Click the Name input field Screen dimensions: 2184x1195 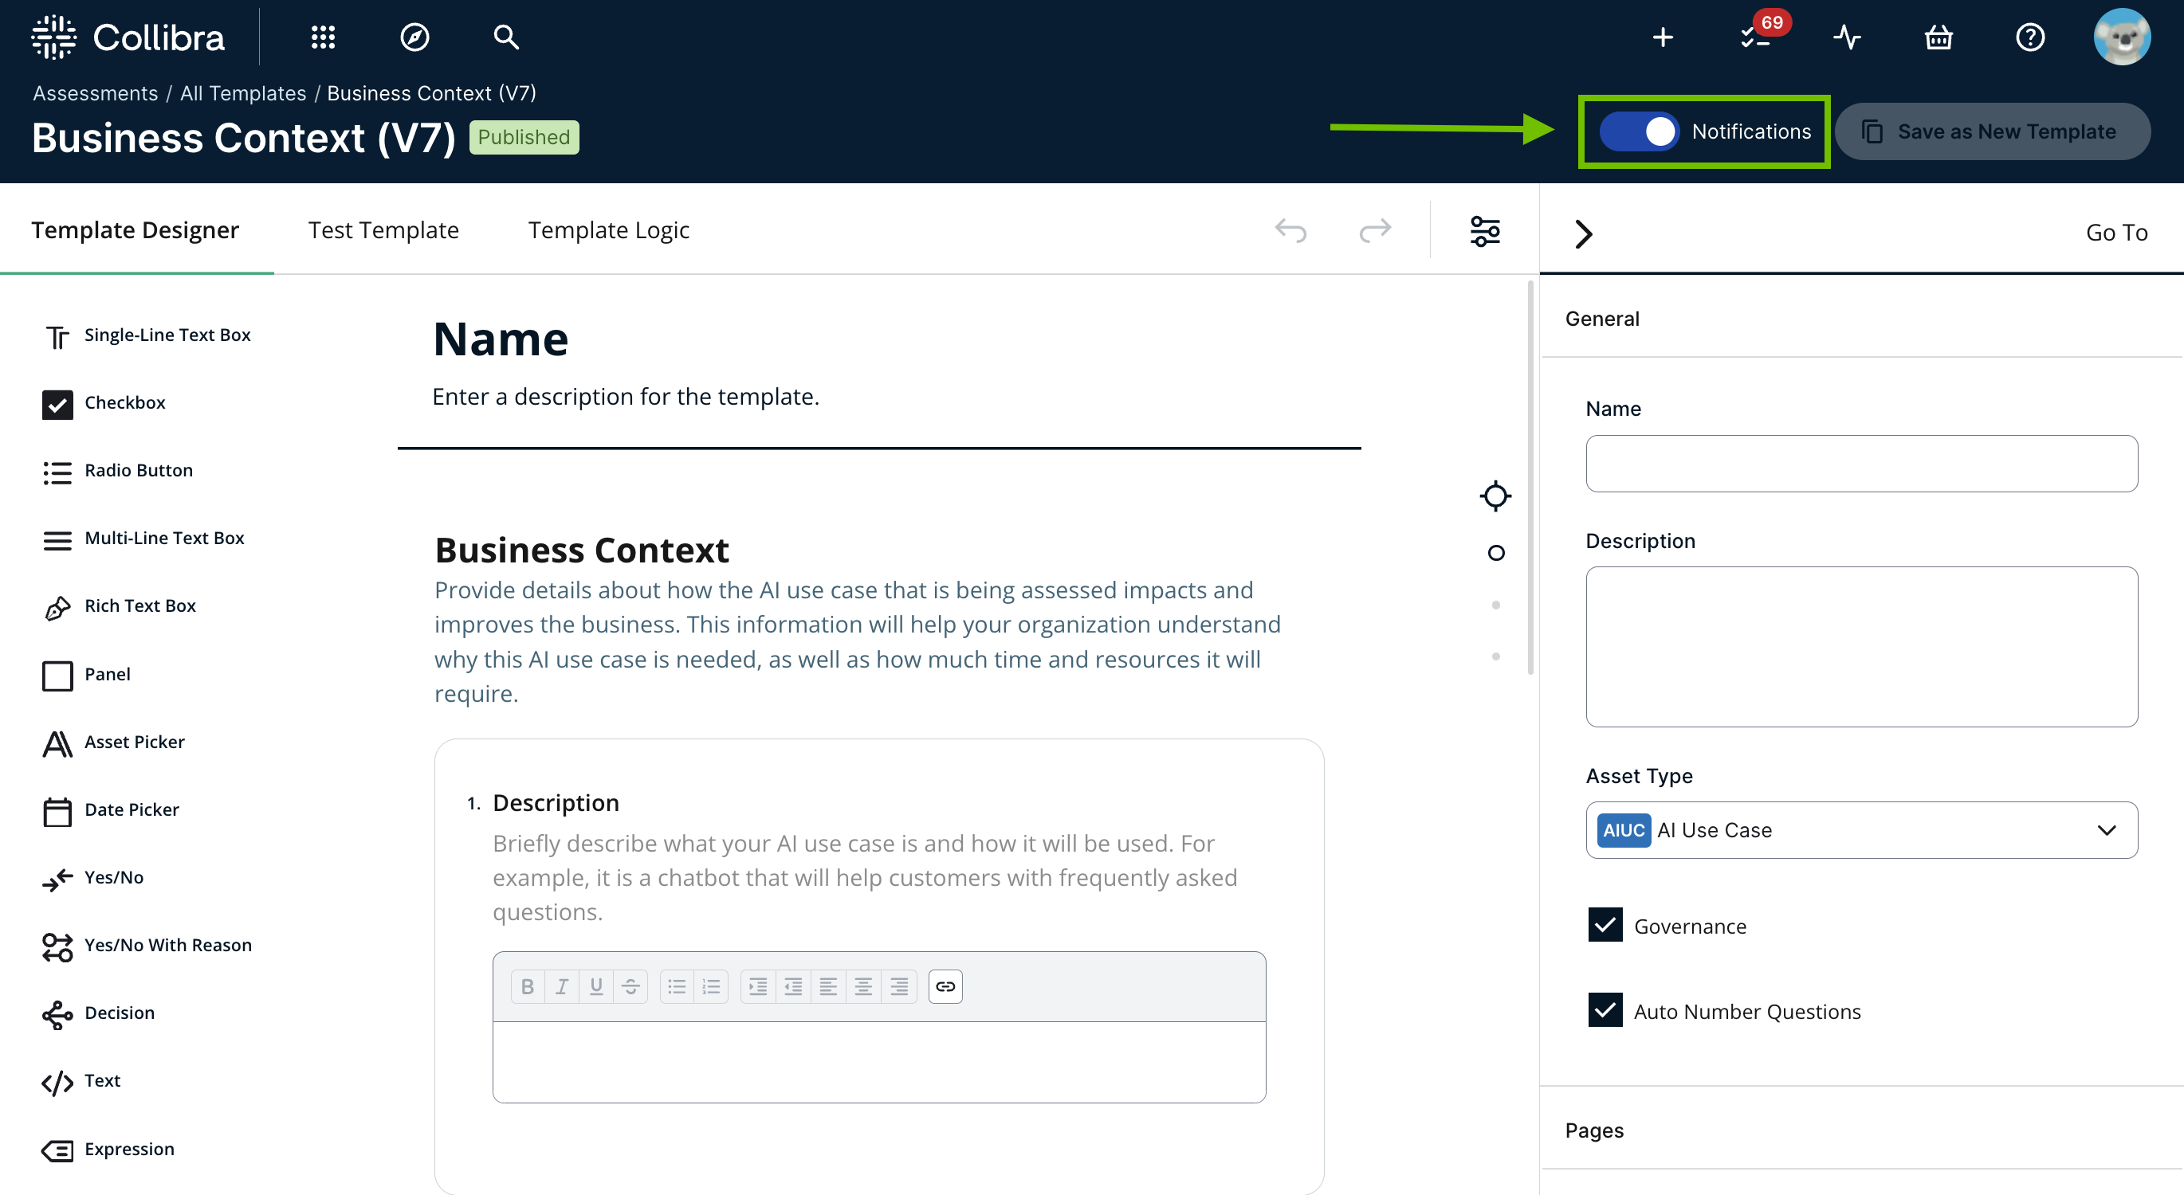coord(1861,464)
